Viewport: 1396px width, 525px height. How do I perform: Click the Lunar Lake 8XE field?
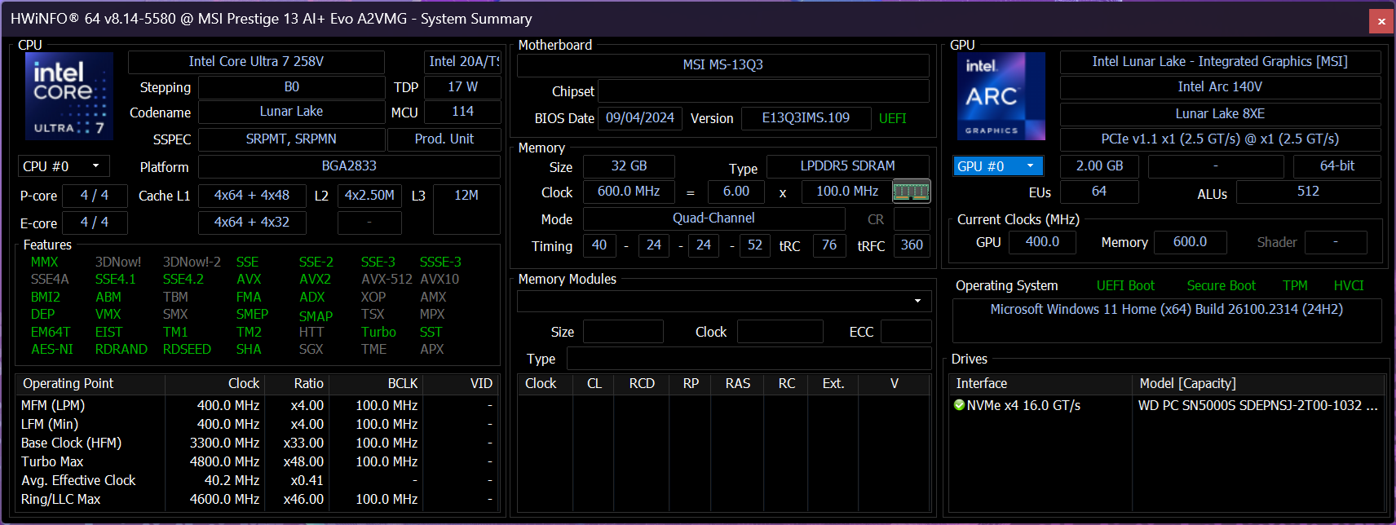pos(1220,114)
